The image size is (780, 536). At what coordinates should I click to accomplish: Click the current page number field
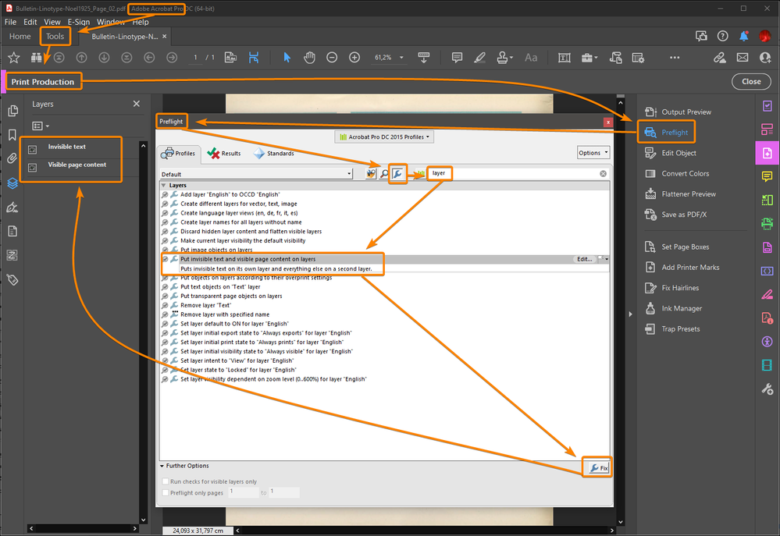(195, 58)
